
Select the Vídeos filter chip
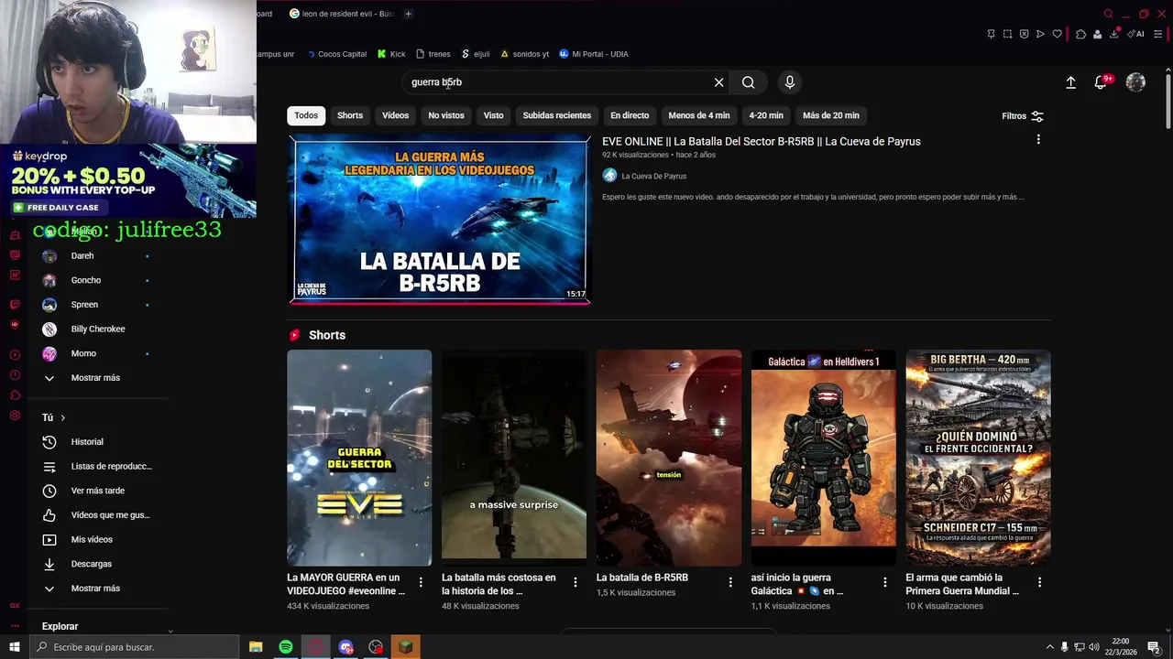(395, 115)
